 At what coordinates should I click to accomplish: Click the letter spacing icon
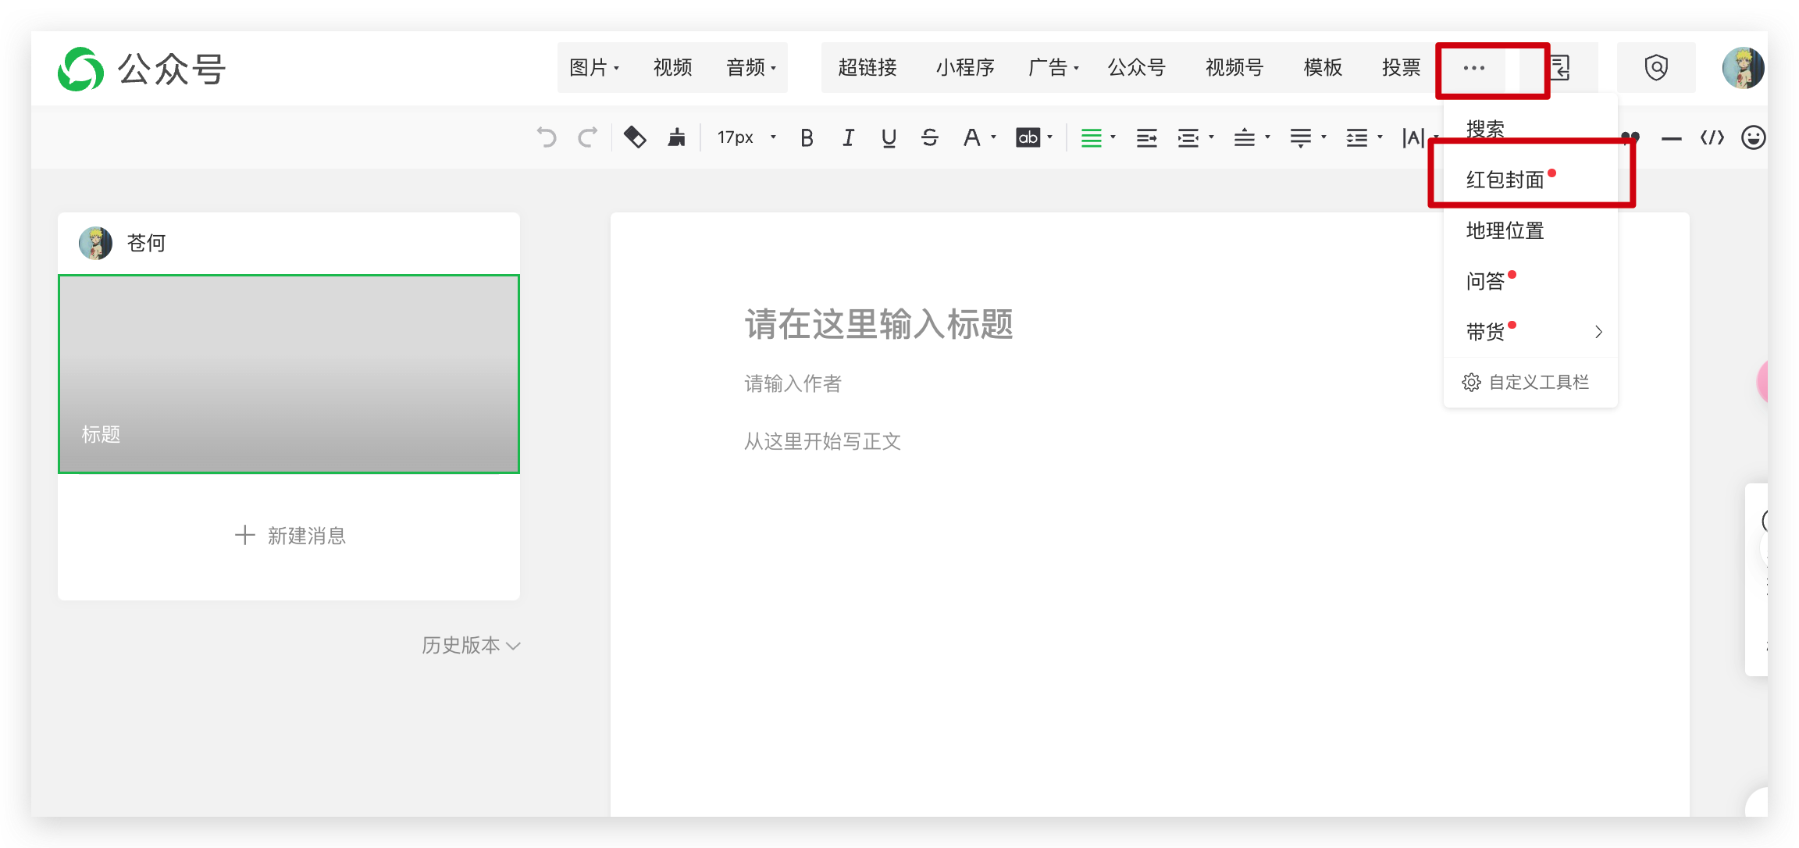click(1413, 138)
